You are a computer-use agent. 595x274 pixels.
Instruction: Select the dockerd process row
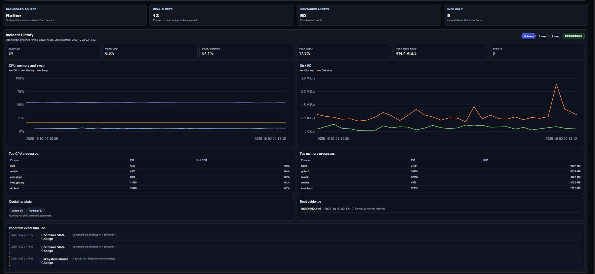click(x=150, y=188)
